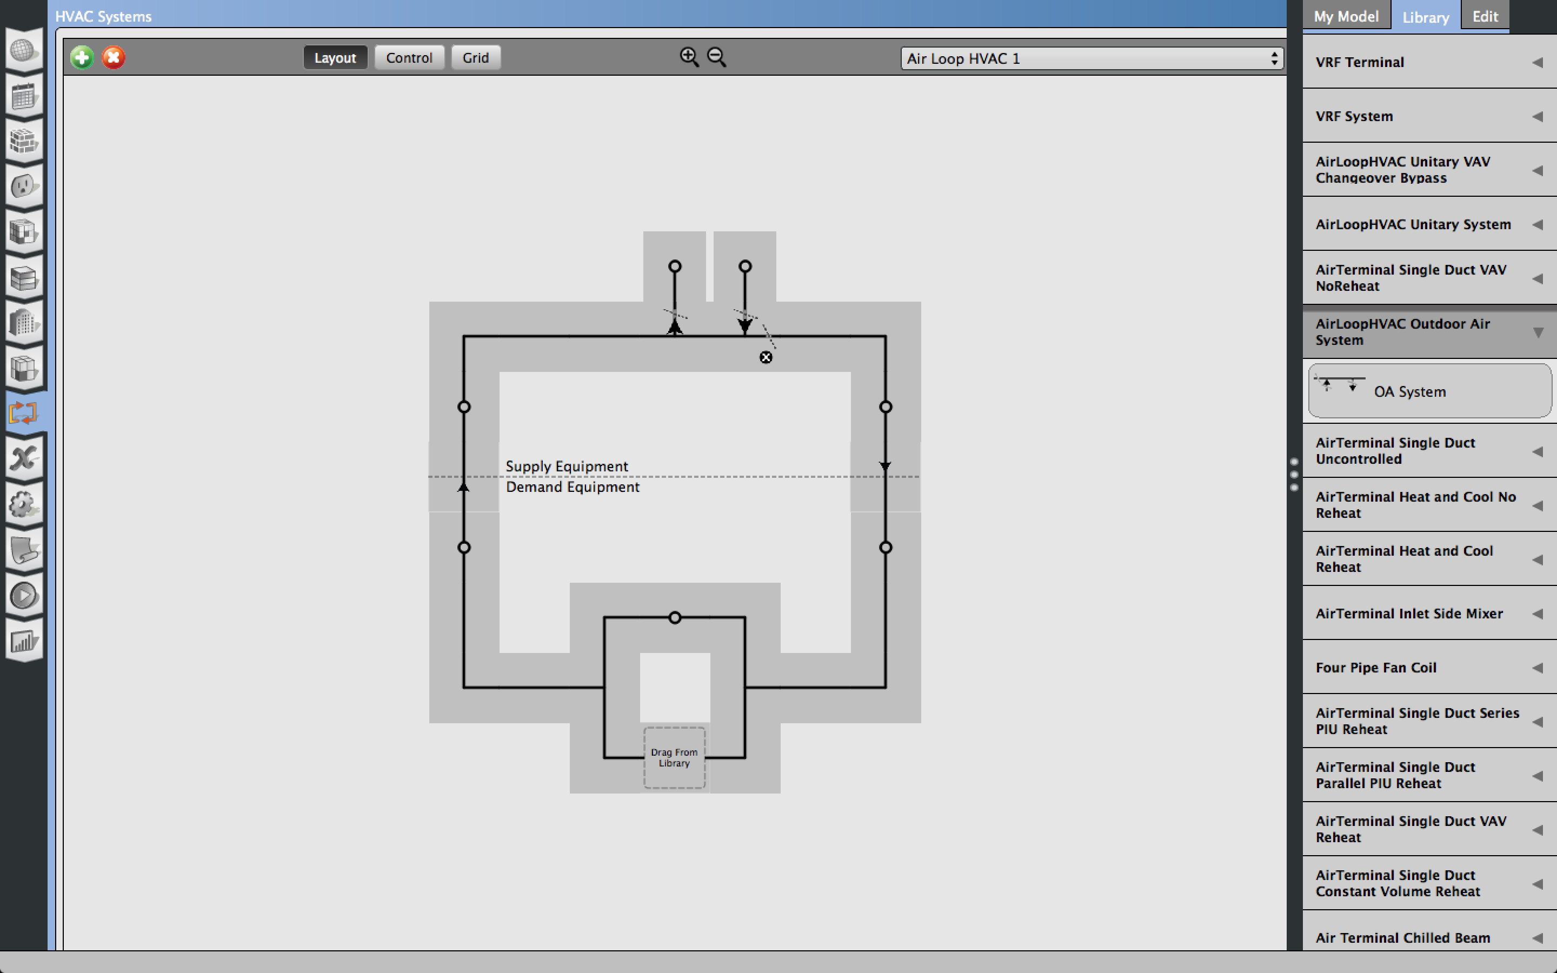Switch to the My Model tab
Viewport: 1557px width, 973px height.
(1346, 16)
